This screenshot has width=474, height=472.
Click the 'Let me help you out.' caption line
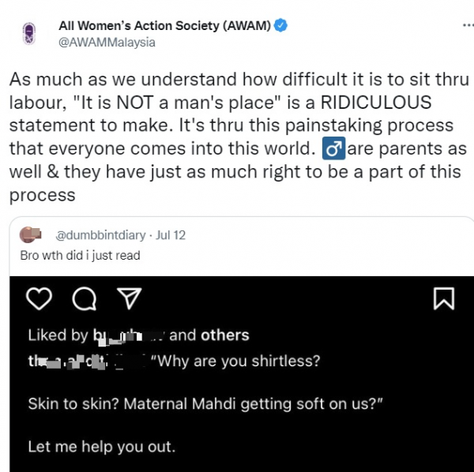tap(101, 446)
